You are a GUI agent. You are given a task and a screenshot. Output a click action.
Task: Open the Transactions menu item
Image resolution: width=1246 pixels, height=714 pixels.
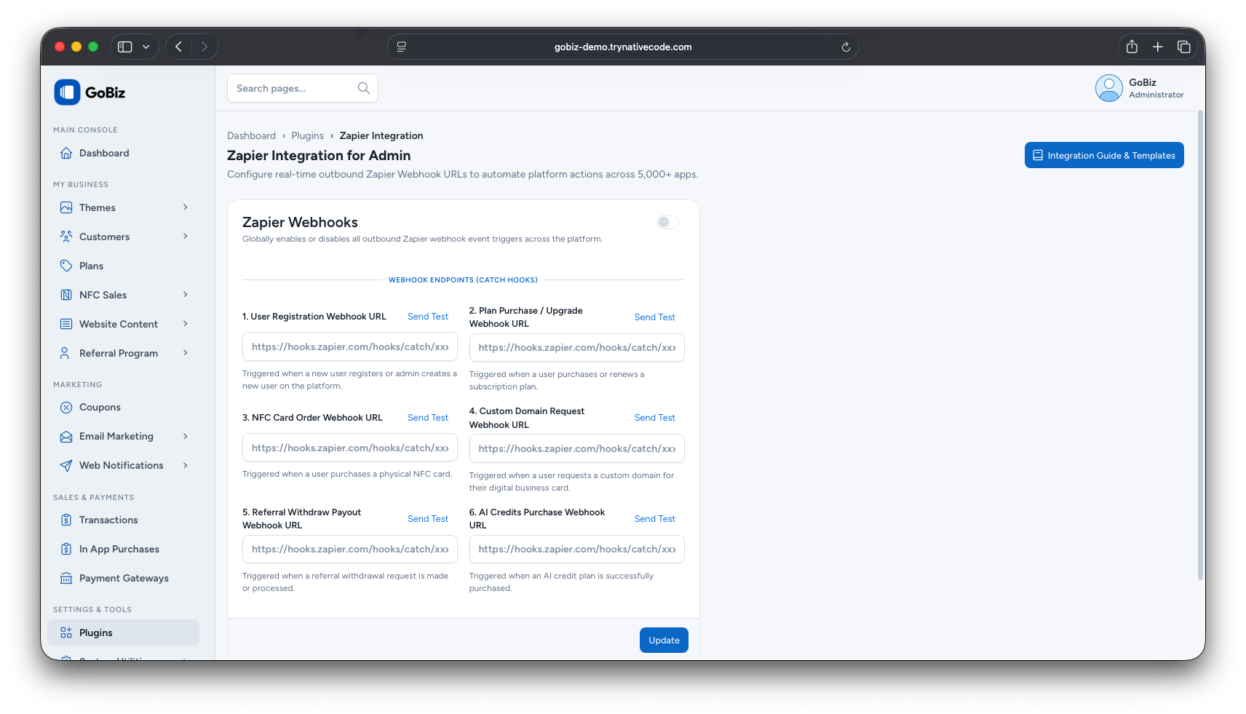coord(123,520)
